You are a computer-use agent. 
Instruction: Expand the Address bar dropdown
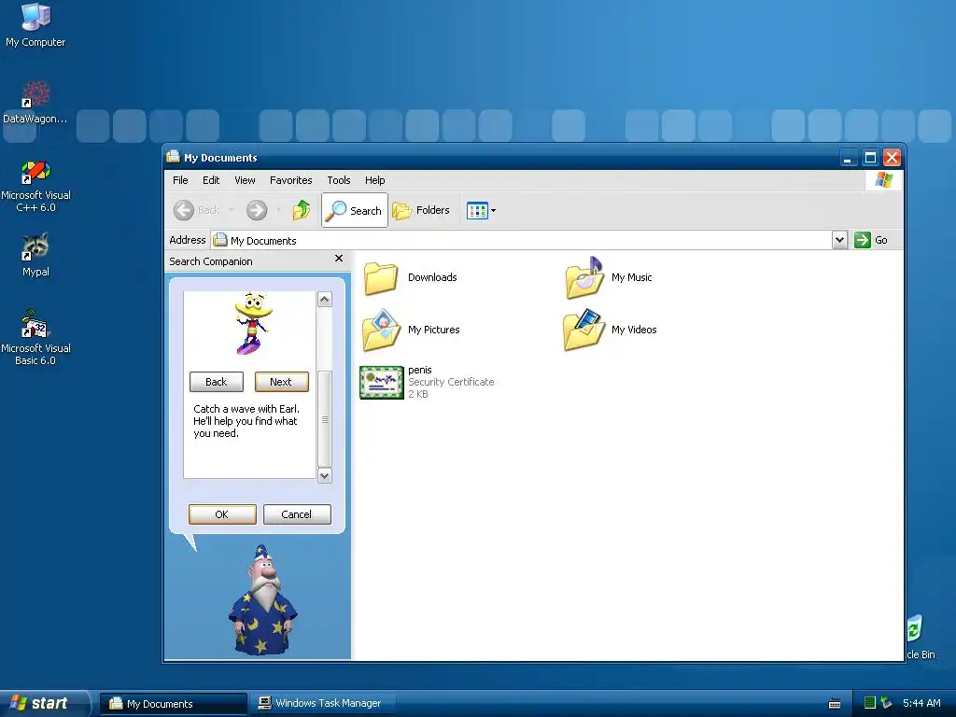click(x=839, y=240)
